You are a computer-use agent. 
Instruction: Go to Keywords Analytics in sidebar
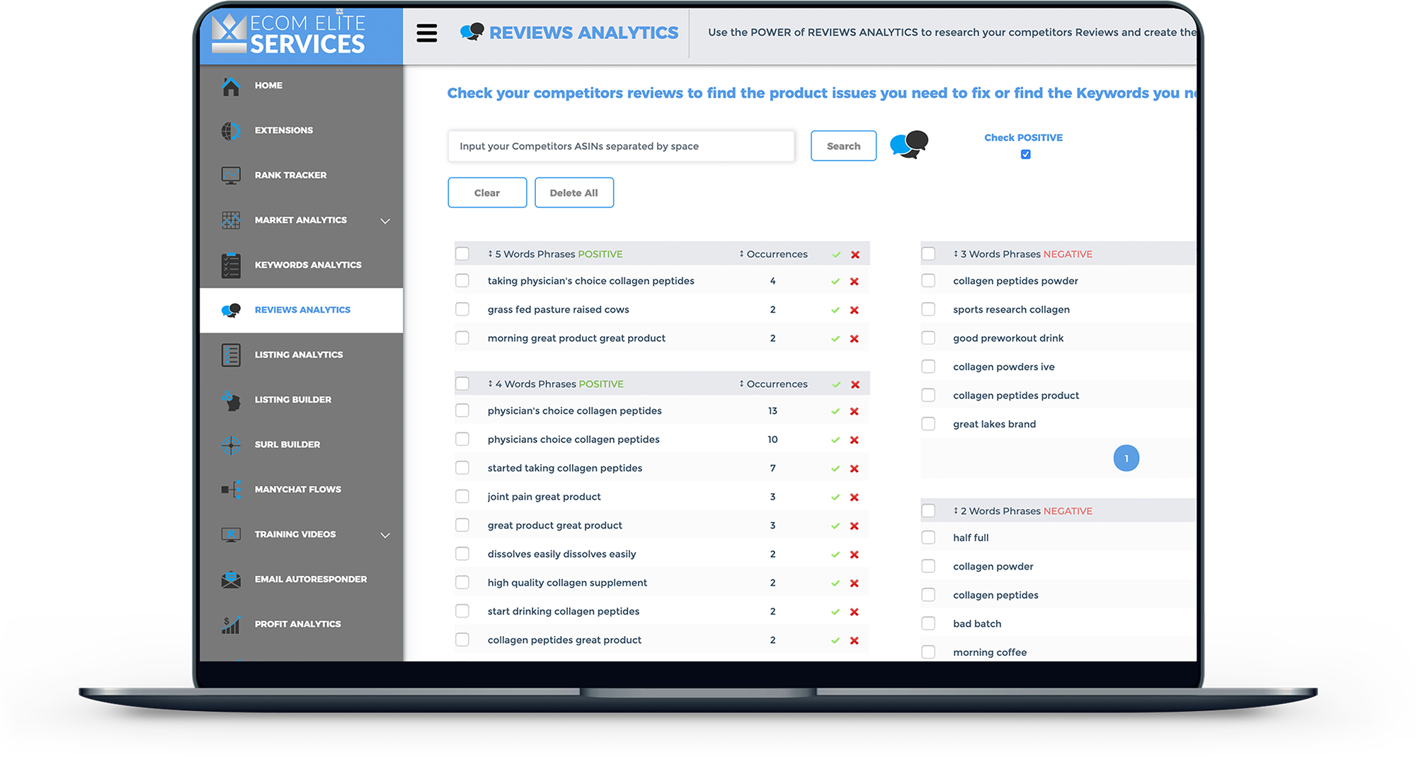pos(308,265)
